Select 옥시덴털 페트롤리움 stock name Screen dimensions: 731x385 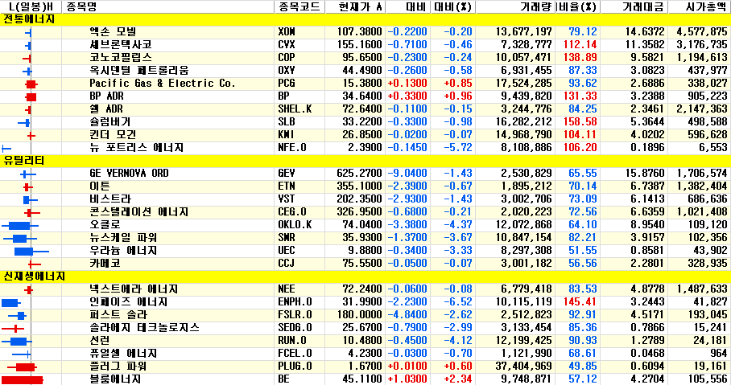point(139,70)
